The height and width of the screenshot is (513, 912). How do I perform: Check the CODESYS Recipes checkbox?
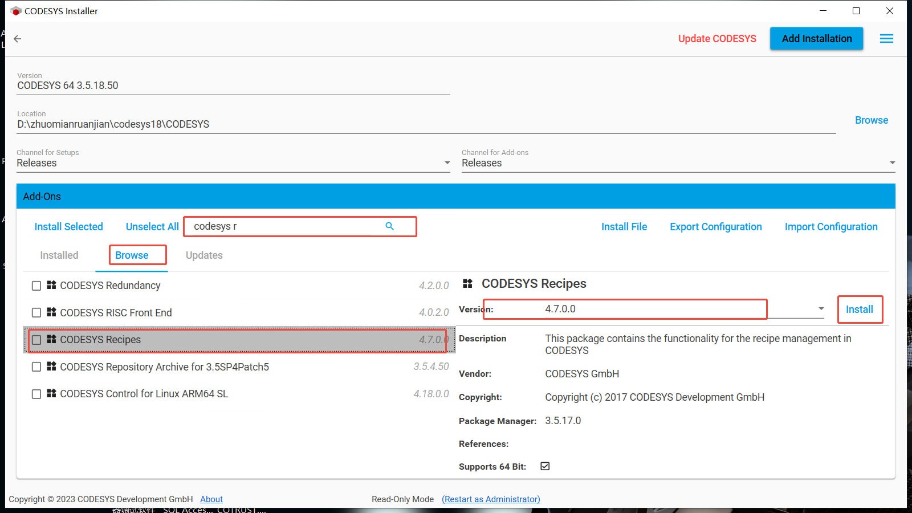(36, 340)
